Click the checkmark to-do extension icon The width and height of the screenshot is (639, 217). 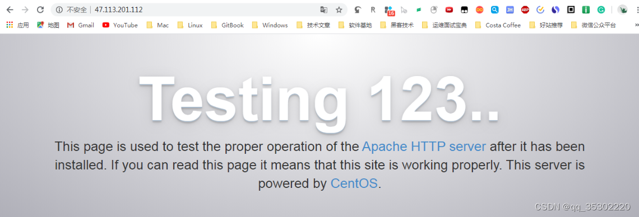pos(540,10)
